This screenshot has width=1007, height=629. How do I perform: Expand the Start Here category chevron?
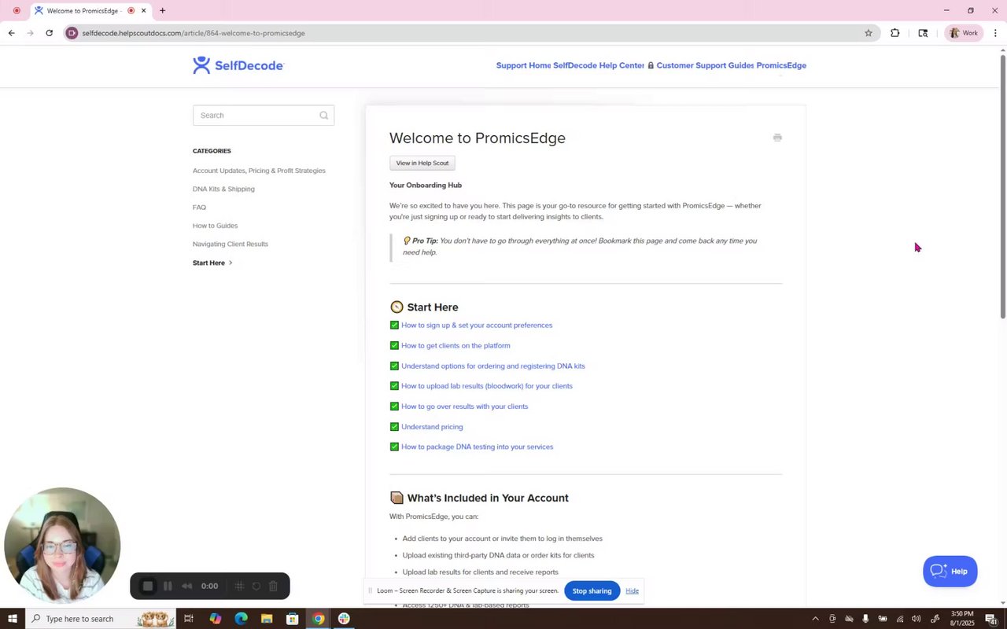tap(231, 263)
